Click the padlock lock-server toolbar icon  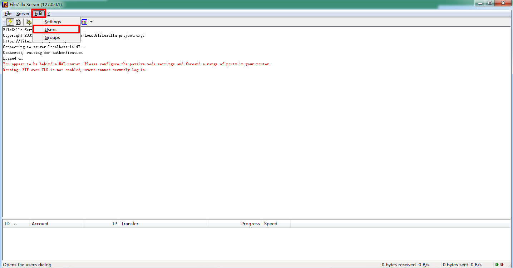pos(18,22)
